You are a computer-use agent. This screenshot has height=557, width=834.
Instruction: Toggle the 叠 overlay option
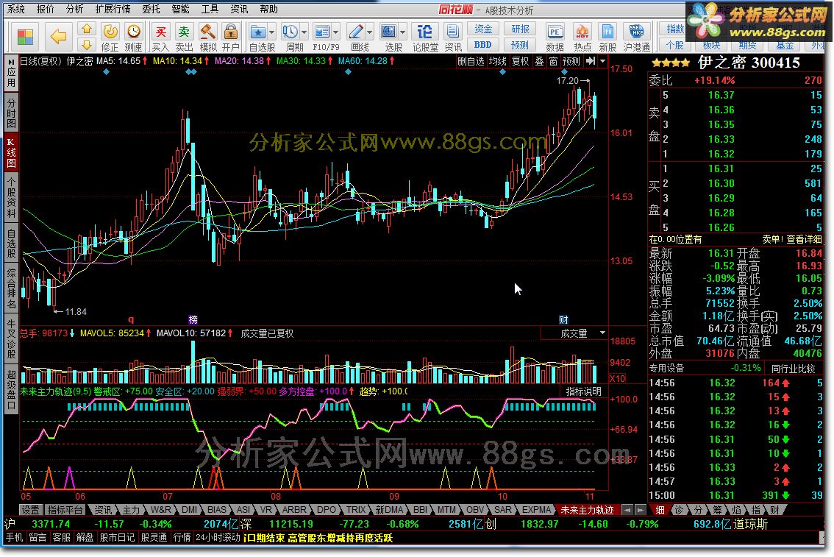(539, 61)
